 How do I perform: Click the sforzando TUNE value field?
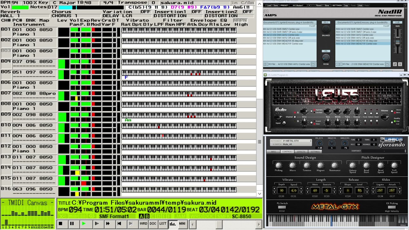[x=359, y=140]
